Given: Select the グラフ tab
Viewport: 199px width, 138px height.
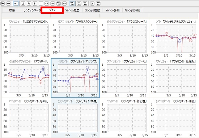Looking at the screenshot, I should coord(52,10).
